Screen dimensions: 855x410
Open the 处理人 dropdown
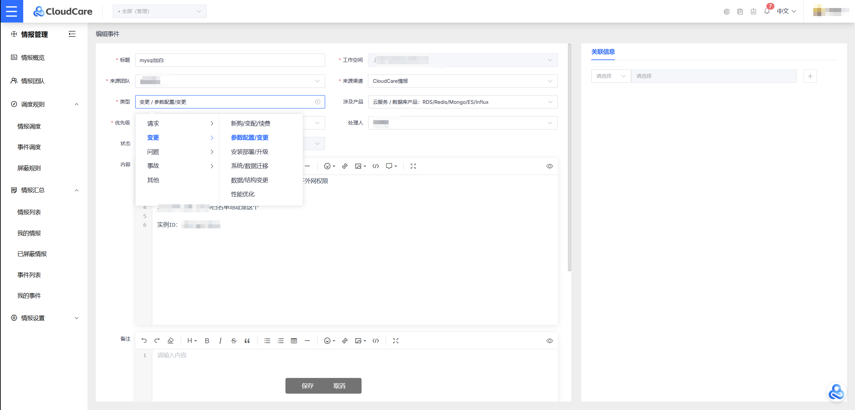point(463,123)
